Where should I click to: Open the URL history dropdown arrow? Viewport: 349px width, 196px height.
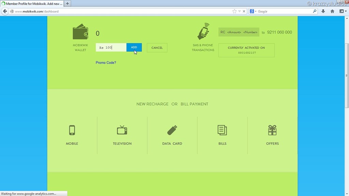coord(240,11)
